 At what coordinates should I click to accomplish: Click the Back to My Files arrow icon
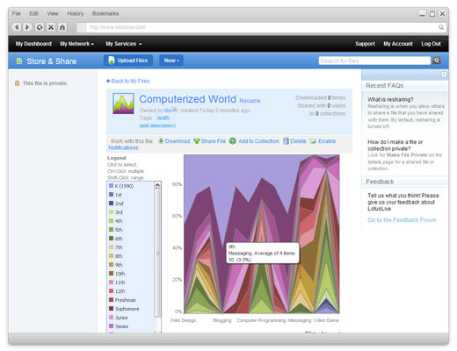(x=108, y=81)
